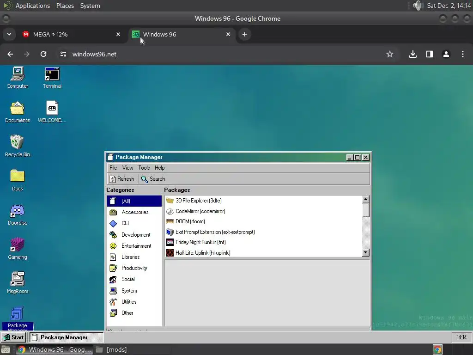Open the Computer desktop icon
The image size is (473, 355).
(18, 78)
